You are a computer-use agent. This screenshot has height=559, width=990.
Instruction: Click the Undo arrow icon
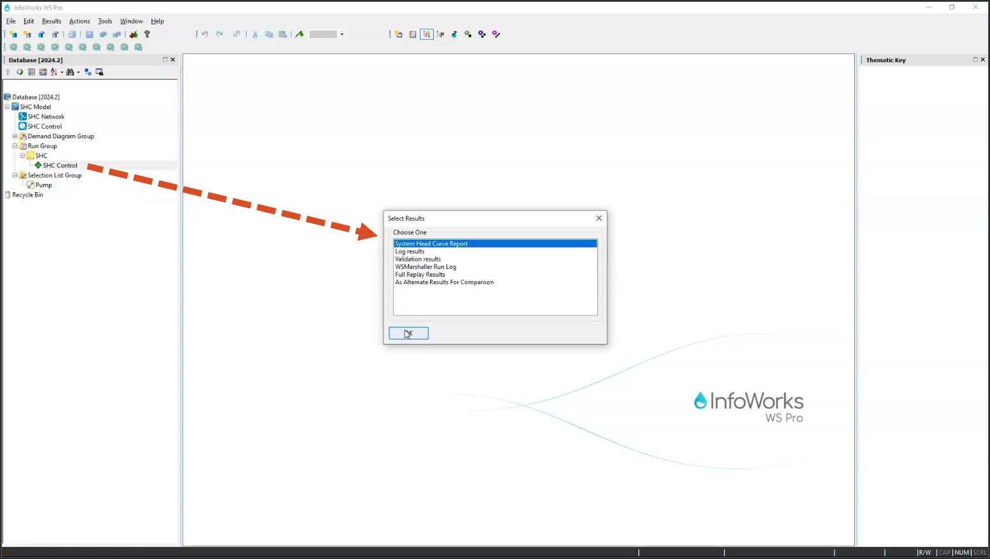pos(205,34)
